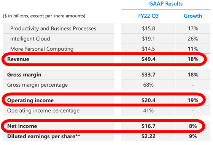The image size is (213, 145).
Task: Select the Growth column header
Action: [x=193, y=16]
